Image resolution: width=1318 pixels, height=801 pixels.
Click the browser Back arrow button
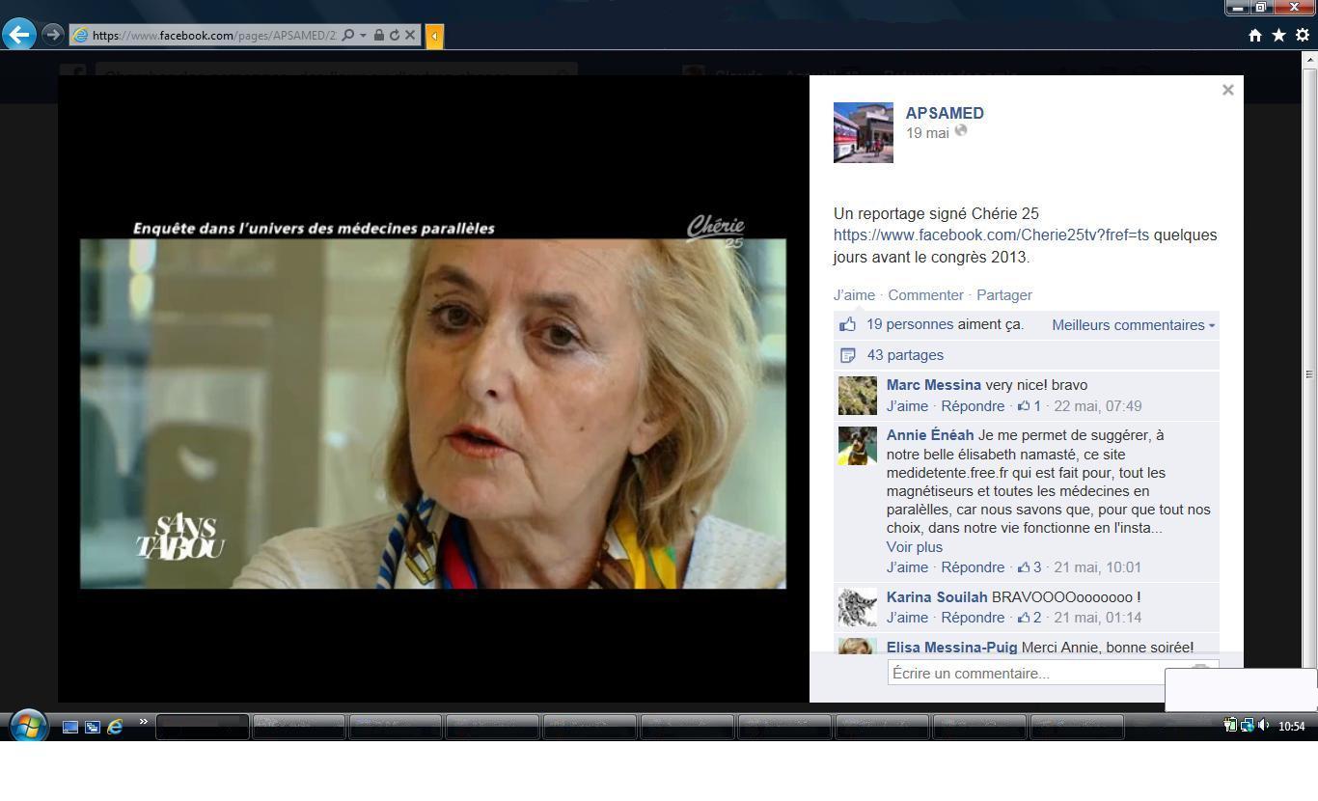click(19, 35)
